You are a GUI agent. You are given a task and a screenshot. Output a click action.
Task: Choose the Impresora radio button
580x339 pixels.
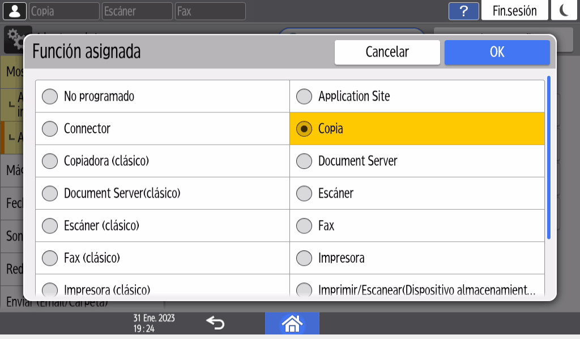[305, 258]
